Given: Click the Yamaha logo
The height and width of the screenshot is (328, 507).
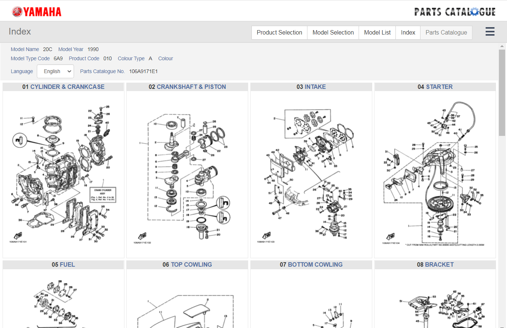Looking at the screenshot, I should pyautogui.click(x=37, y=12).
